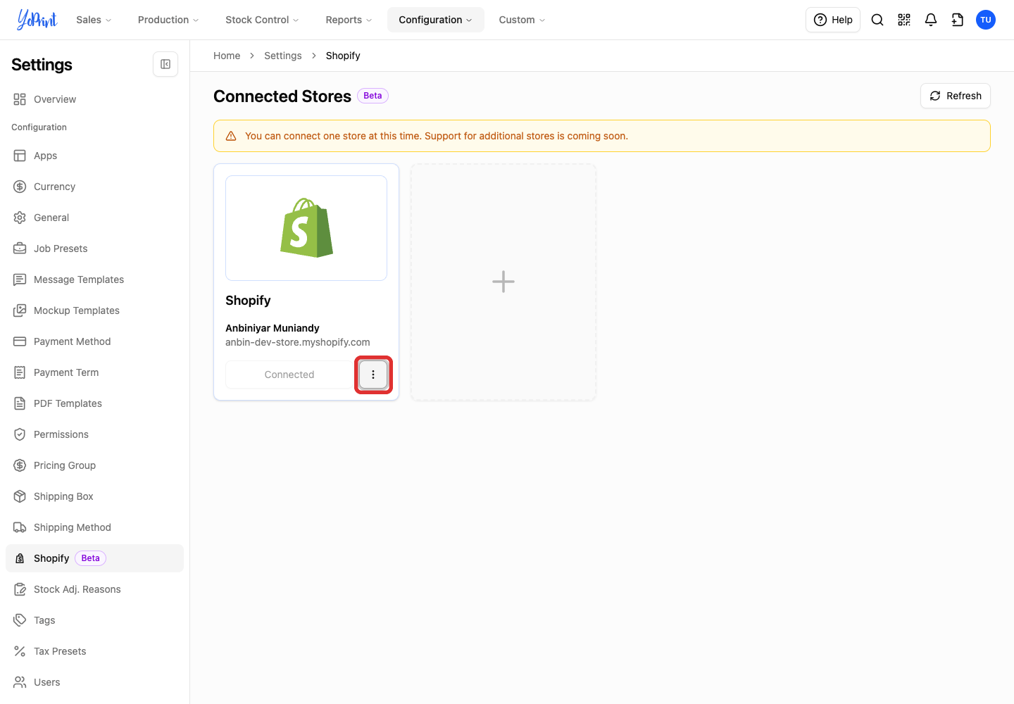Image resolution: width=1014 pixels, height=704 pixels.
Task: Click the new document icon in top bar
Action: (958, 20)
